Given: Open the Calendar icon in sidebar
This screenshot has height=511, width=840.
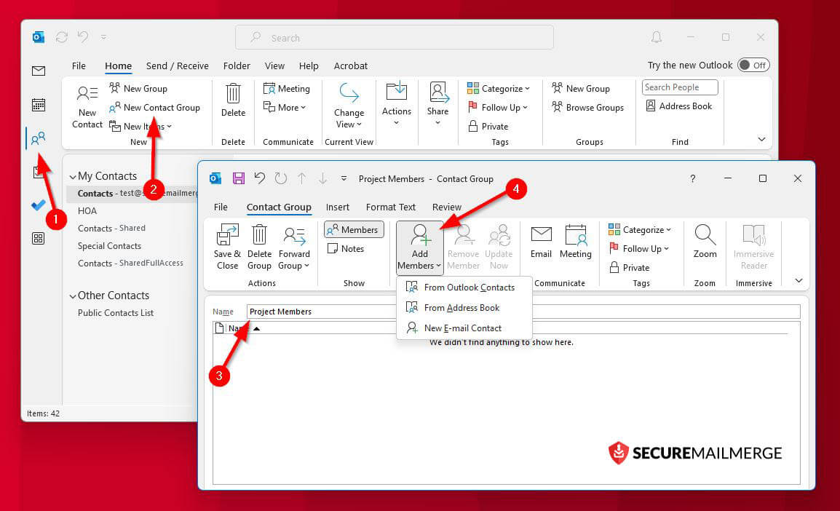Looking at the screenshot, I should click(39, 104).
